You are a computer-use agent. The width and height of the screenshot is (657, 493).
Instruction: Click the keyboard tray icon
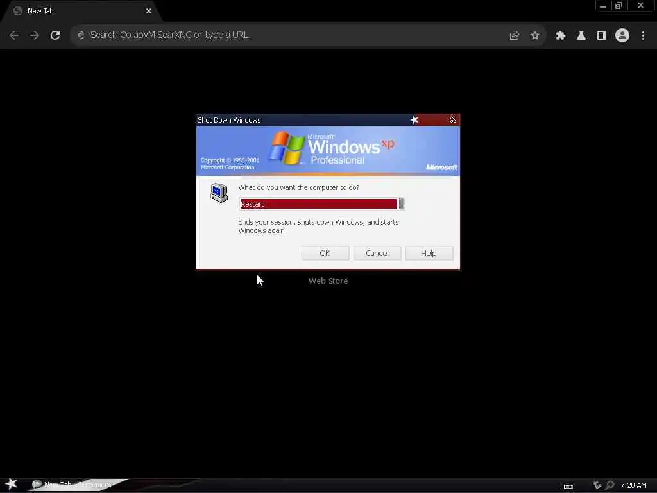(x=568, y=487)
